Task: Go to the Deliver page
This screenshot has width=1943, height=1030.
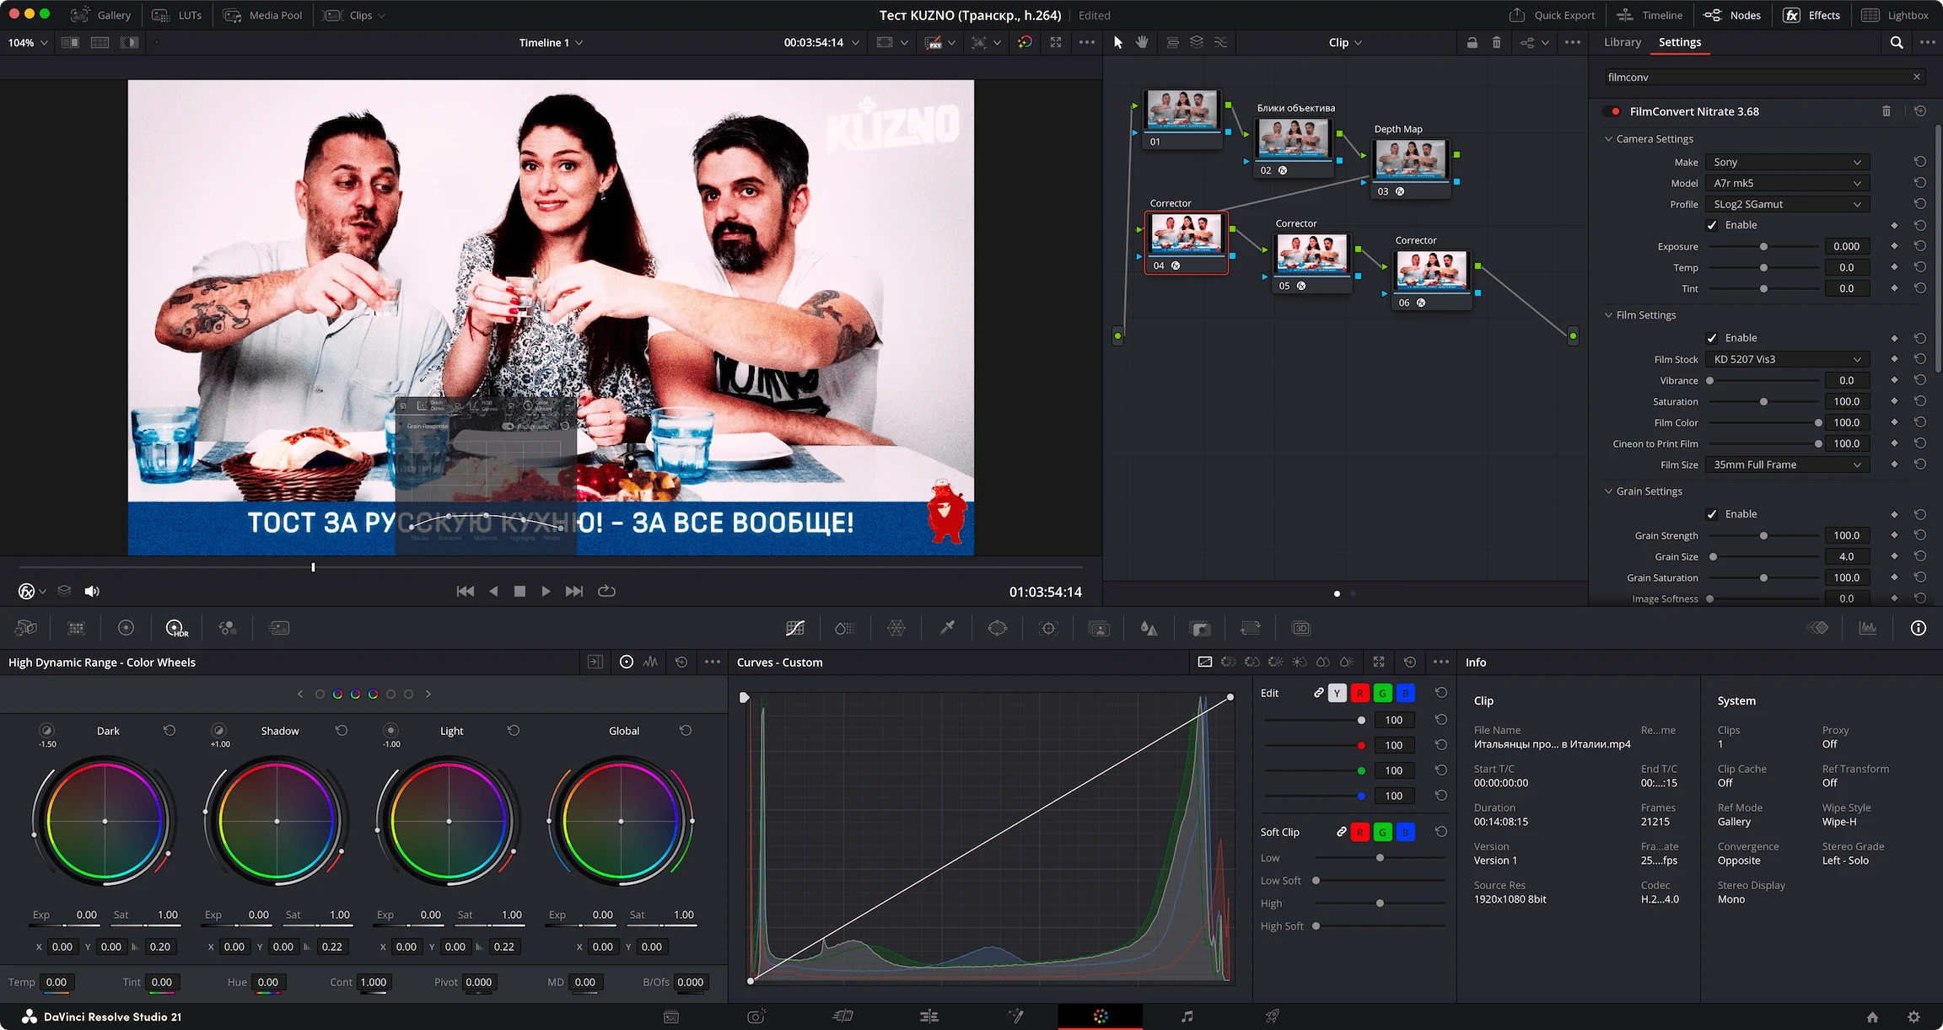Action: pos(1273,1017)
